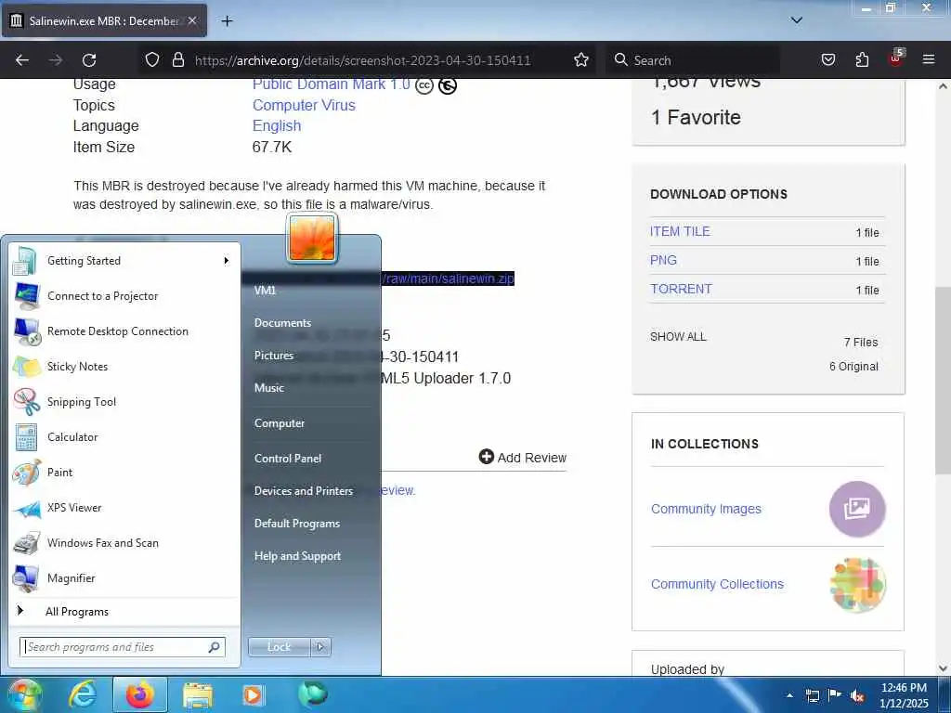
Task: Open the list all tabs dropdown
Action: tap(796, 20)
